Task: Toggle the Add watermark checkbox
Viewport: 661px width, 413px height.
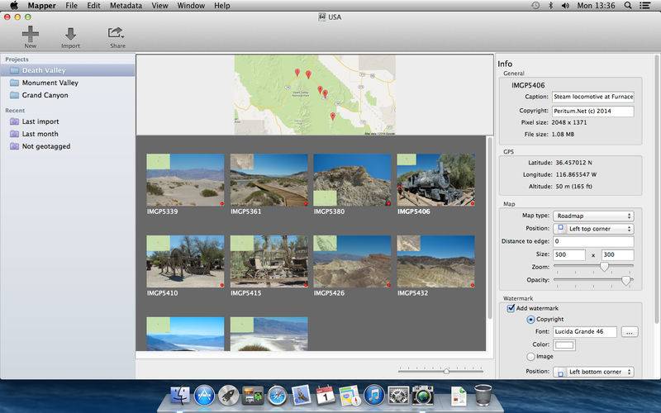Action: click(511, 308)
